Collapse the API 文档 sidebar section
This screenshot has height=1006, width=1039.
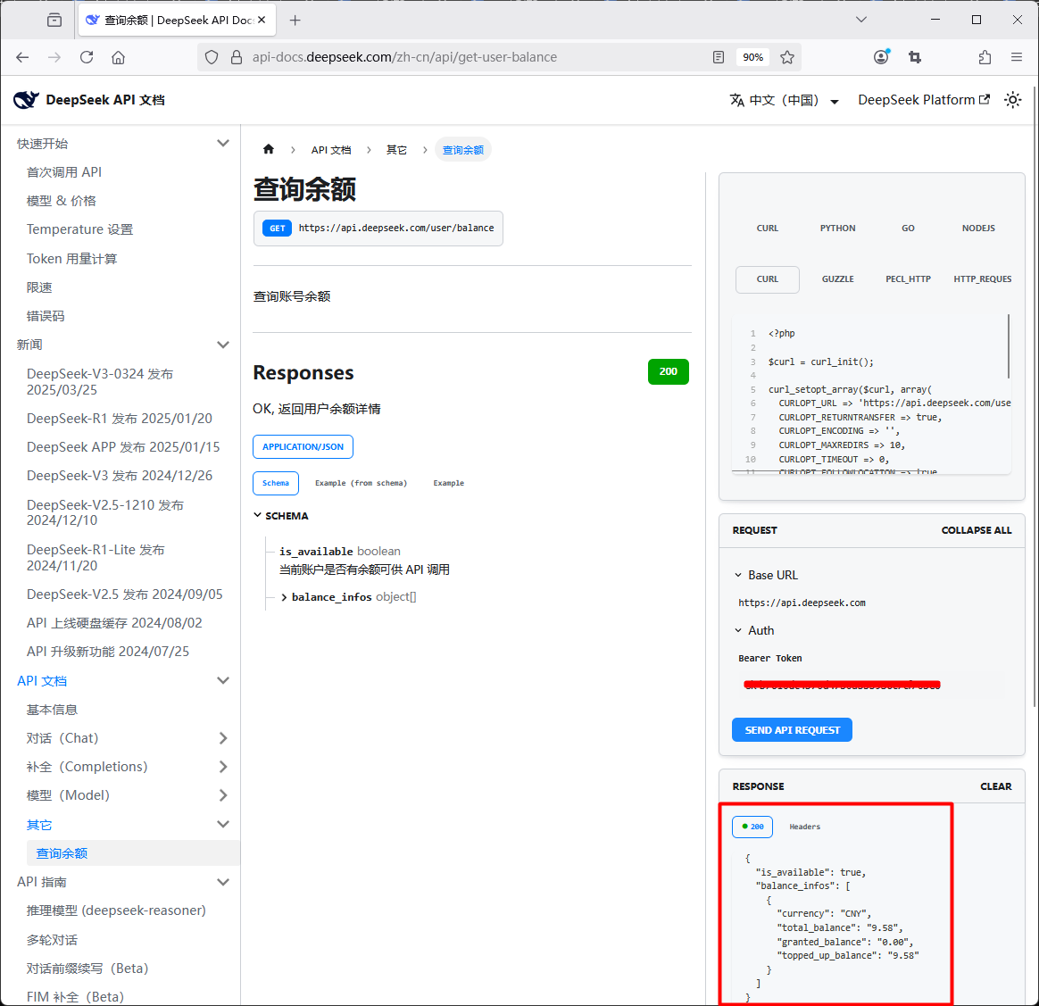[223, 681]
